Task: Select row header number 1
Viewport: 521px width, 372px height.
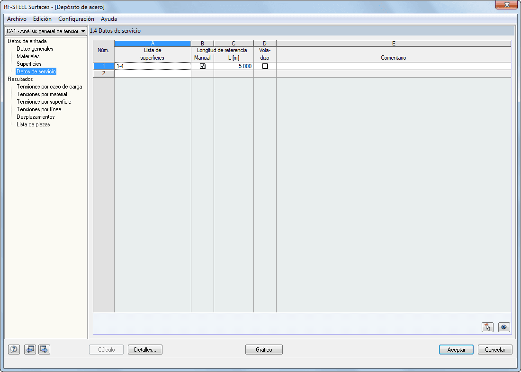Action: click(x=104, y=66)
